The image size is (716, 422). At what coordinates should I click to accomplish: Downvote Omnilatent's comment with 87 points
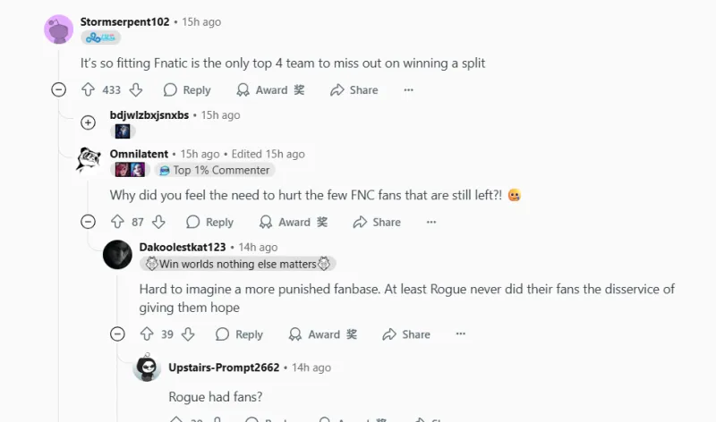click(158, 222)
